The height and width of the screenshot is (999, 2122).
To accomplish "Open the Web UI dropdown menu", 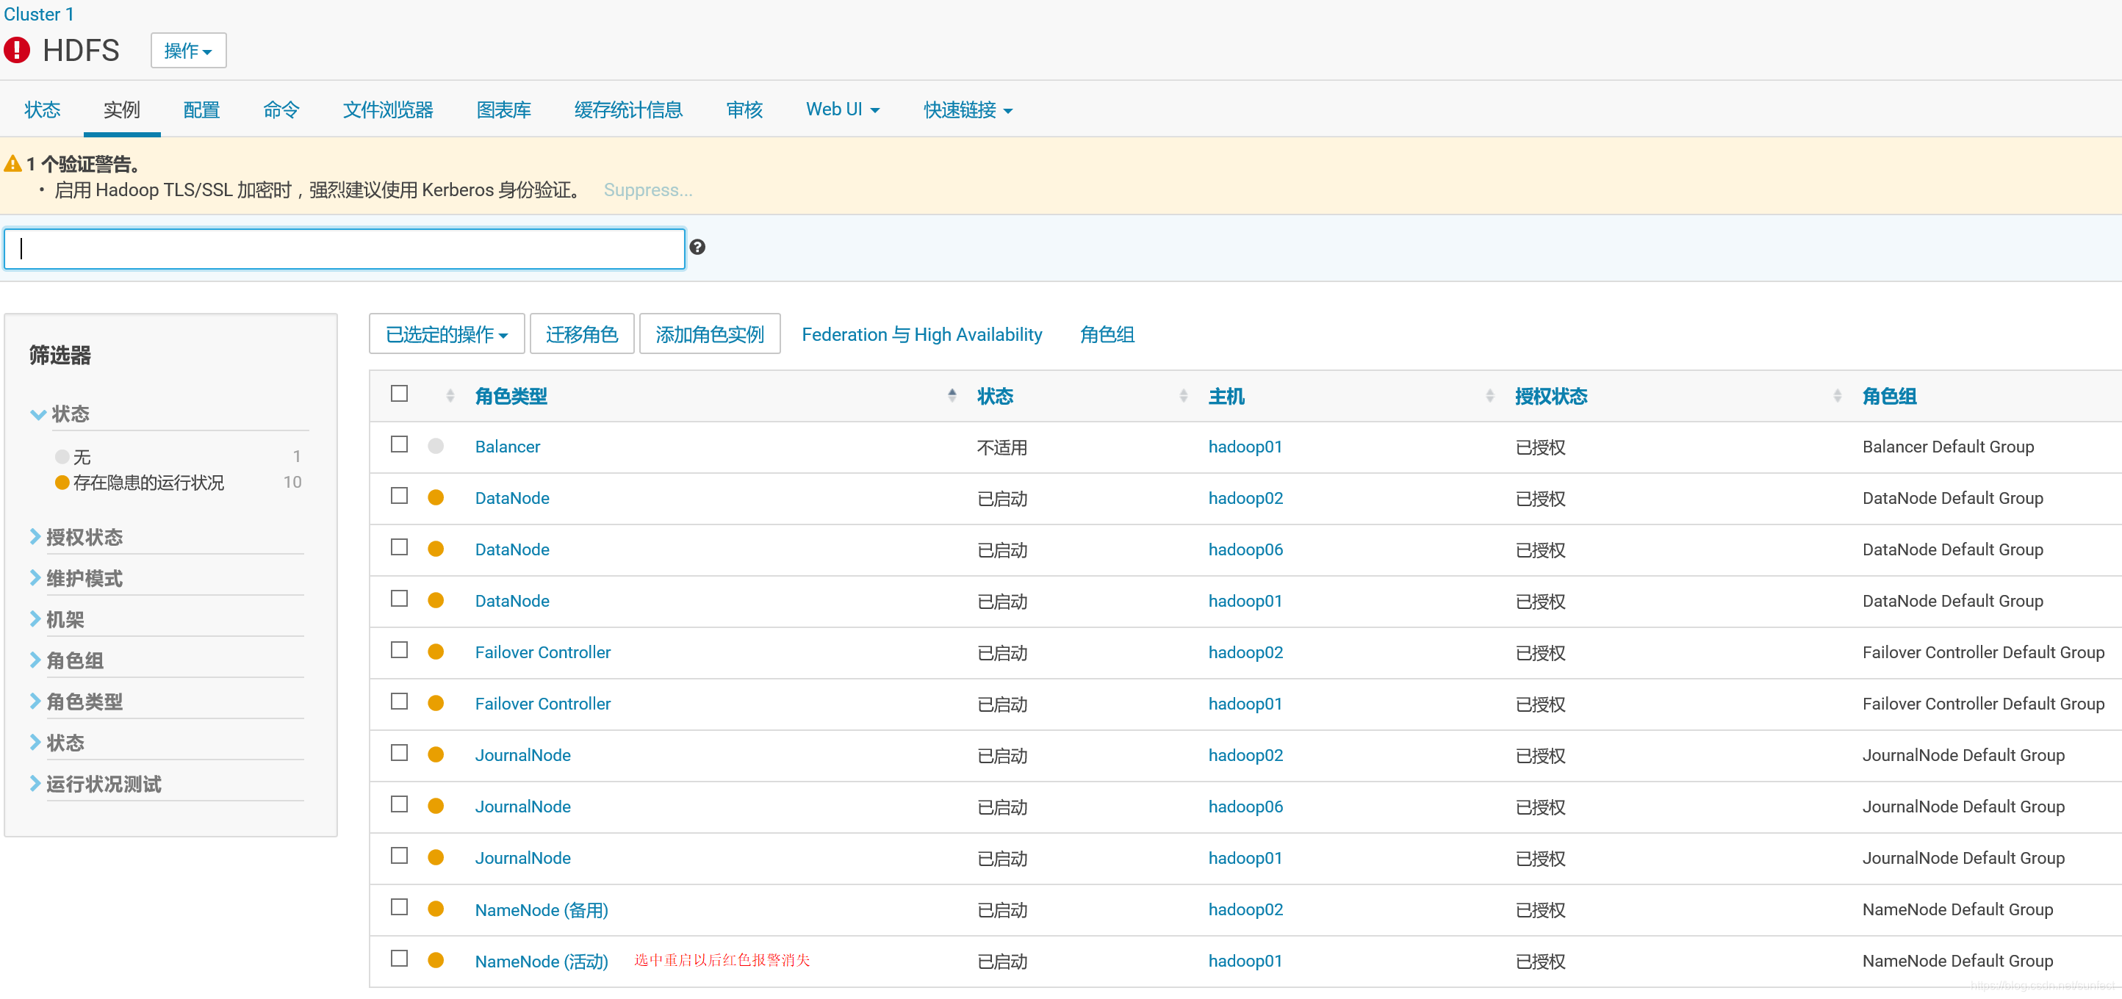I will 842,109.
